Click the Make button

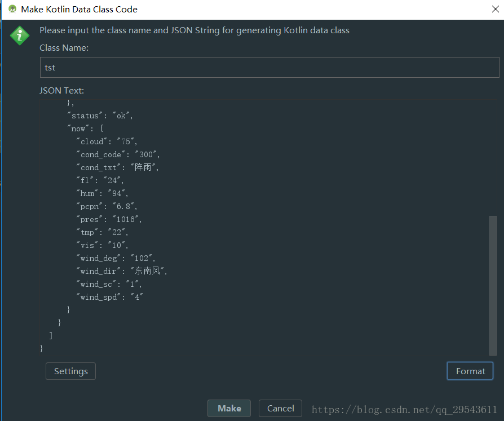pos(229,408)
